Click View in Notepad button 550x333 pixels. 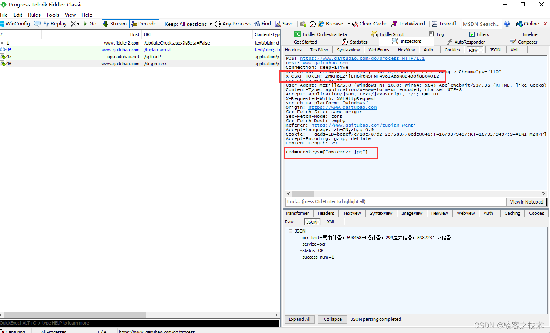[x=526, y=202]
